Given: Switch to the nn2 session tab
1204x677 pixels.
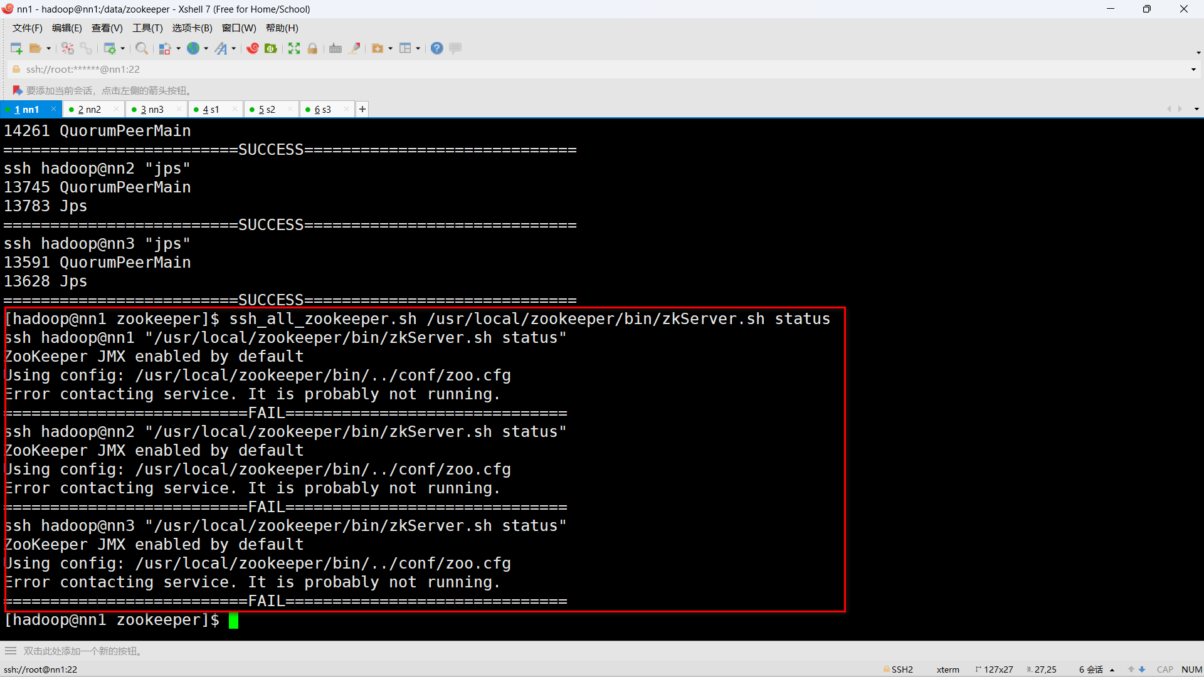Looking at the screenshot, I should (x=89, y=110).
